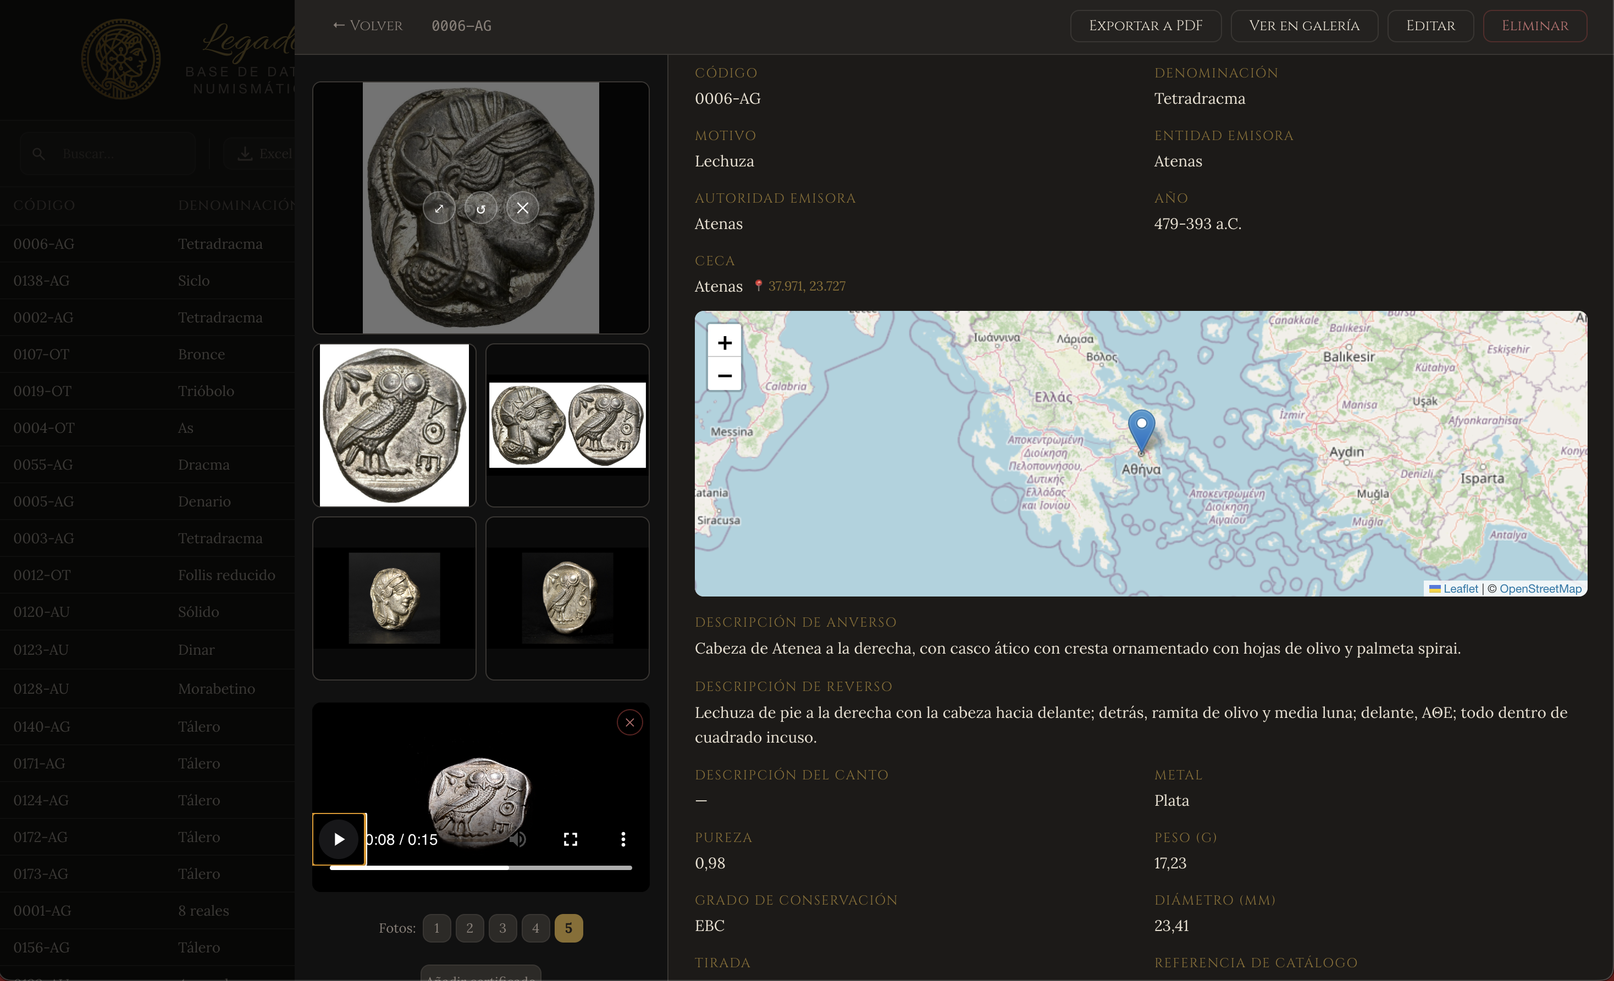The width and height of the screenshot is (1614, 981).
Task: Play the coin video
Action: tap(339, 839)
